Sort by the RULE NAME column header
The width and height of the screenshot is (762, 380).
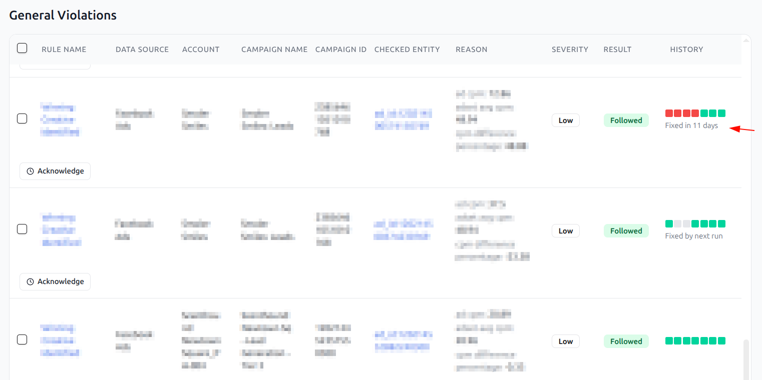point(64,49)
